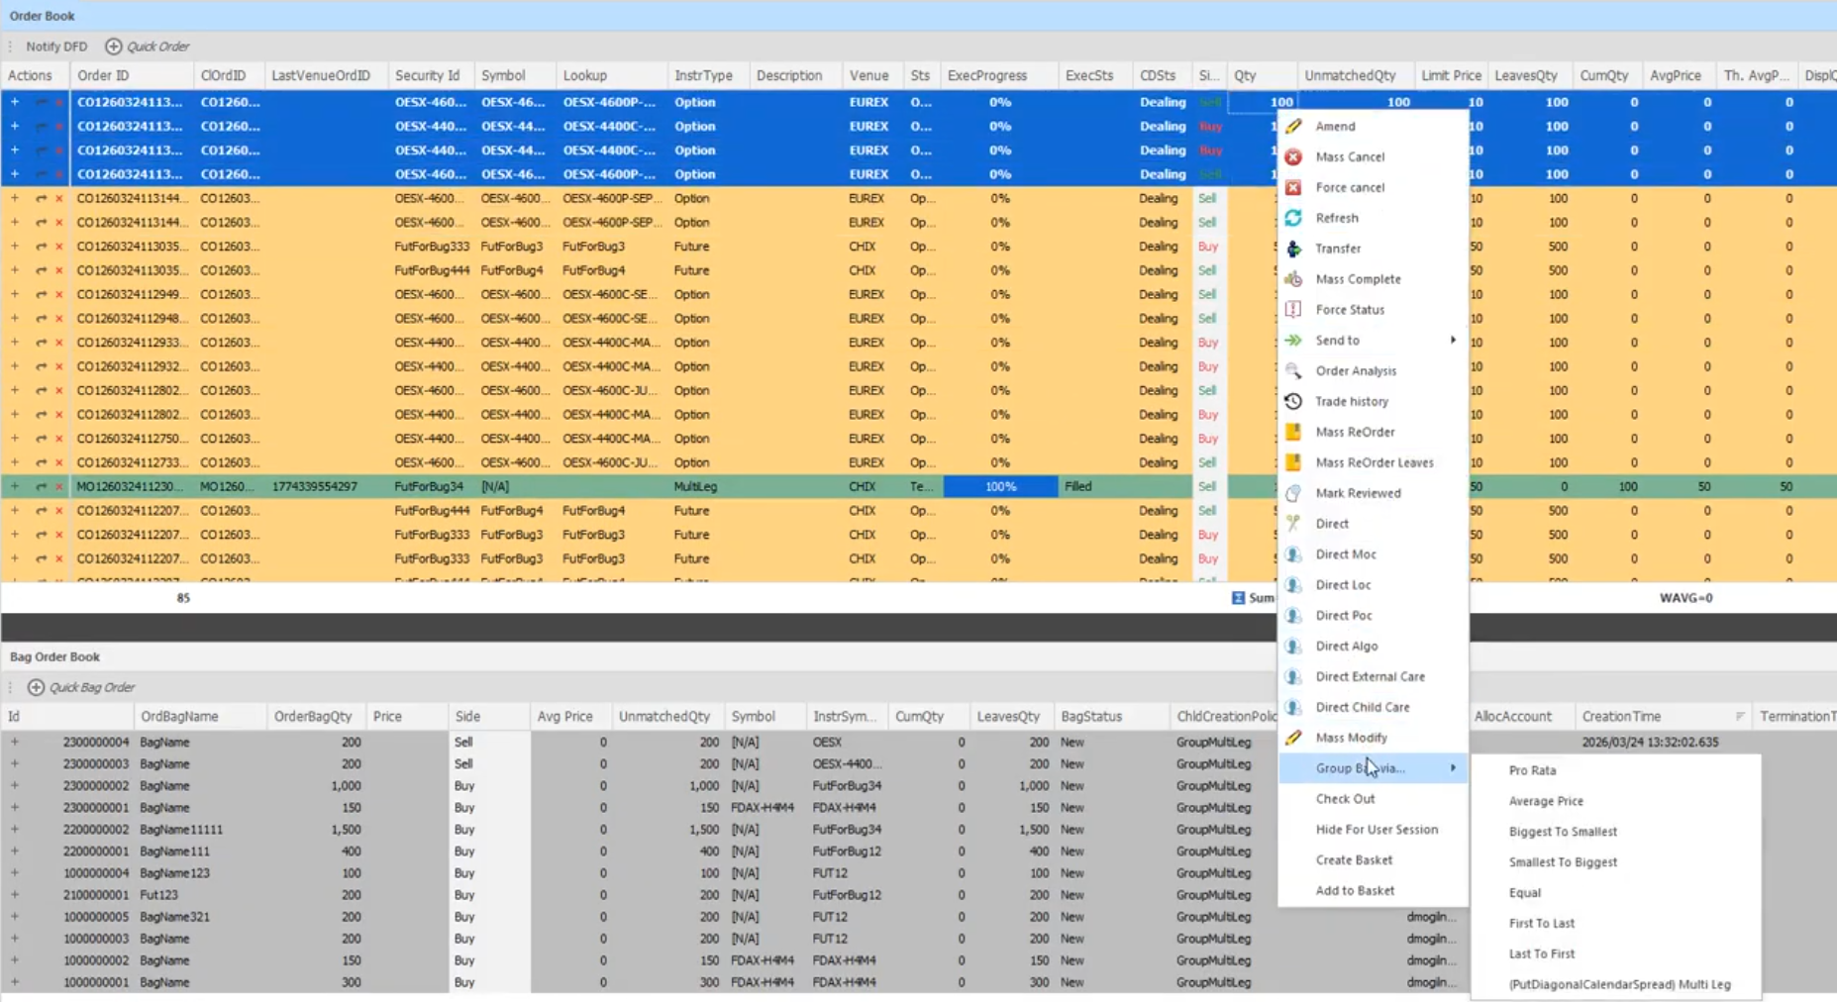Click the Transfer icon in context menu
Viewport: 1837px width, 1002px height.
[1293, 249]
